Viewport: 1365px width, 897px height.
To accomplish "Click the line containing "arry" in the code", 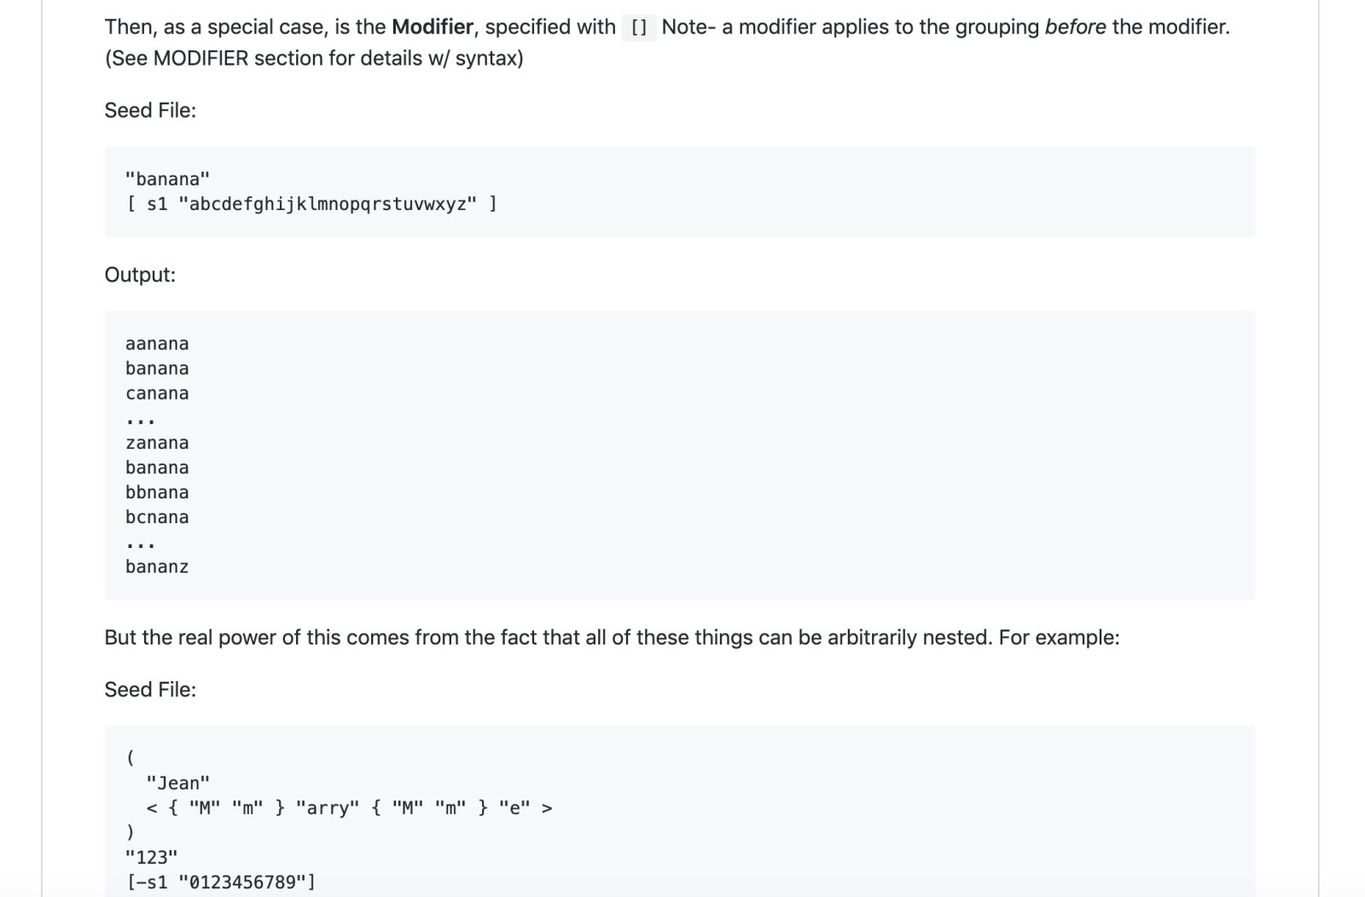I will (349, 807).
